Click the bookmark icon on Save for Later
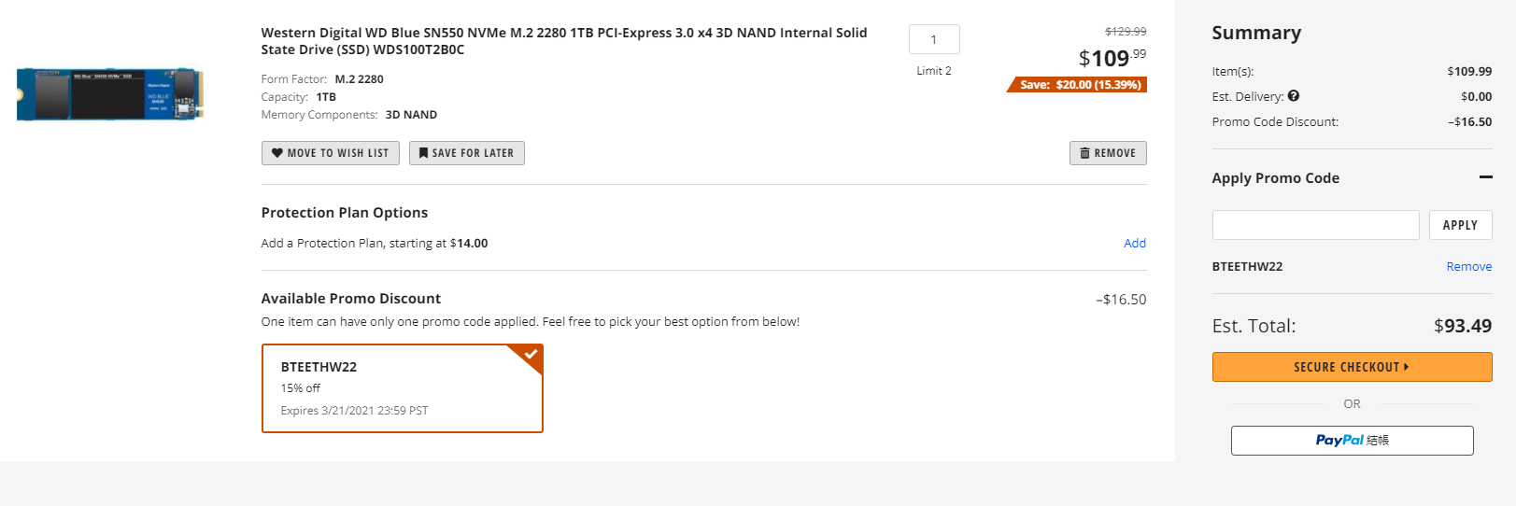The width and height of the screenshot is (1516, 506). tap(423, 153)
